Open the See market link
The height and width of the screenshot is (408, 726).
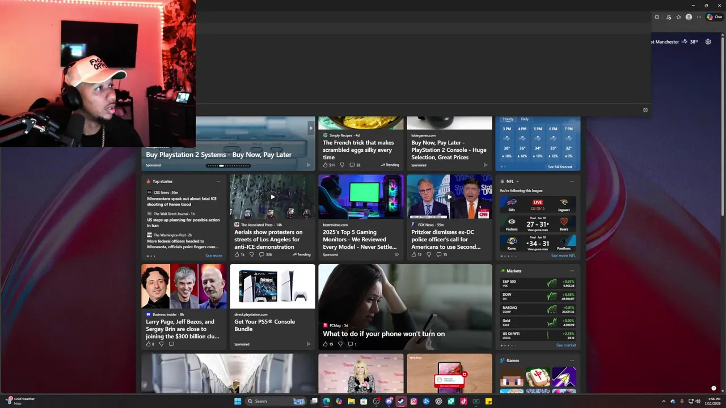coord(566,345)
